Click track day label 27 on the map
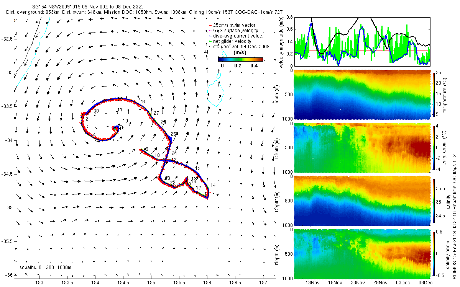The image size is (460, 287). tap(156, 113)
